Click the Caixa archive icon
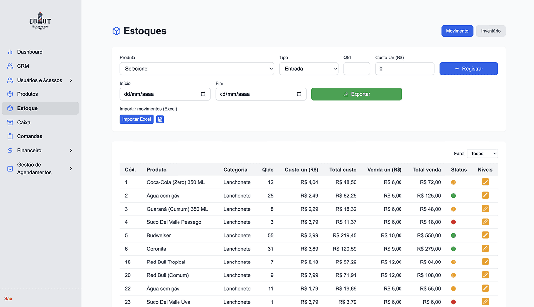Viewport: 534px width, 307px height. [10, 122]
